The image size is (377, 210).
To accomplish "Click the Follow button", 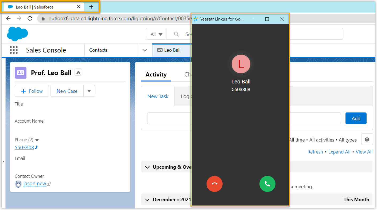I will tap(32, 91).
